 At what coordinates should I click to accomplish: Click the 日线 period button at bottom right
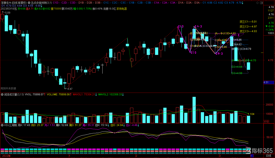(268, 156)
